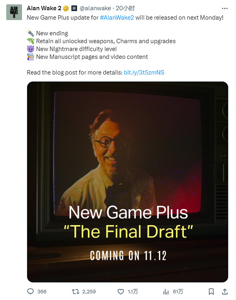Click the 1.1万 likes count
This screenshot has width=236, height=300.
click(x=133, y=292)
